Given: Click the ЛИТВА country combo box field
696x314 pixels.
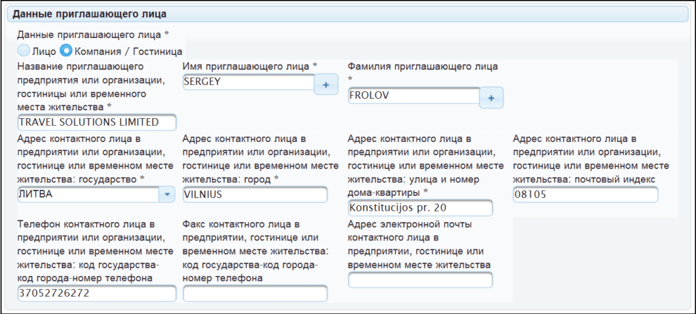Looking at the screenshot, I should point(87,194).
